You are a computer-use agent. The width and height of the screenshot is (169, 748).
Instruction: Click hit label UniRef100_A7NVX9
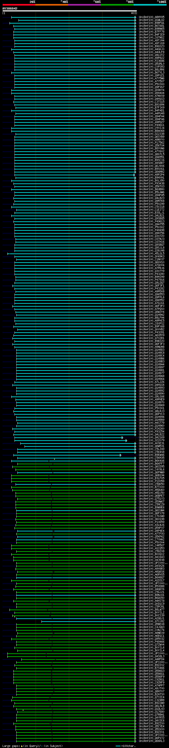(x=152, y=96)
